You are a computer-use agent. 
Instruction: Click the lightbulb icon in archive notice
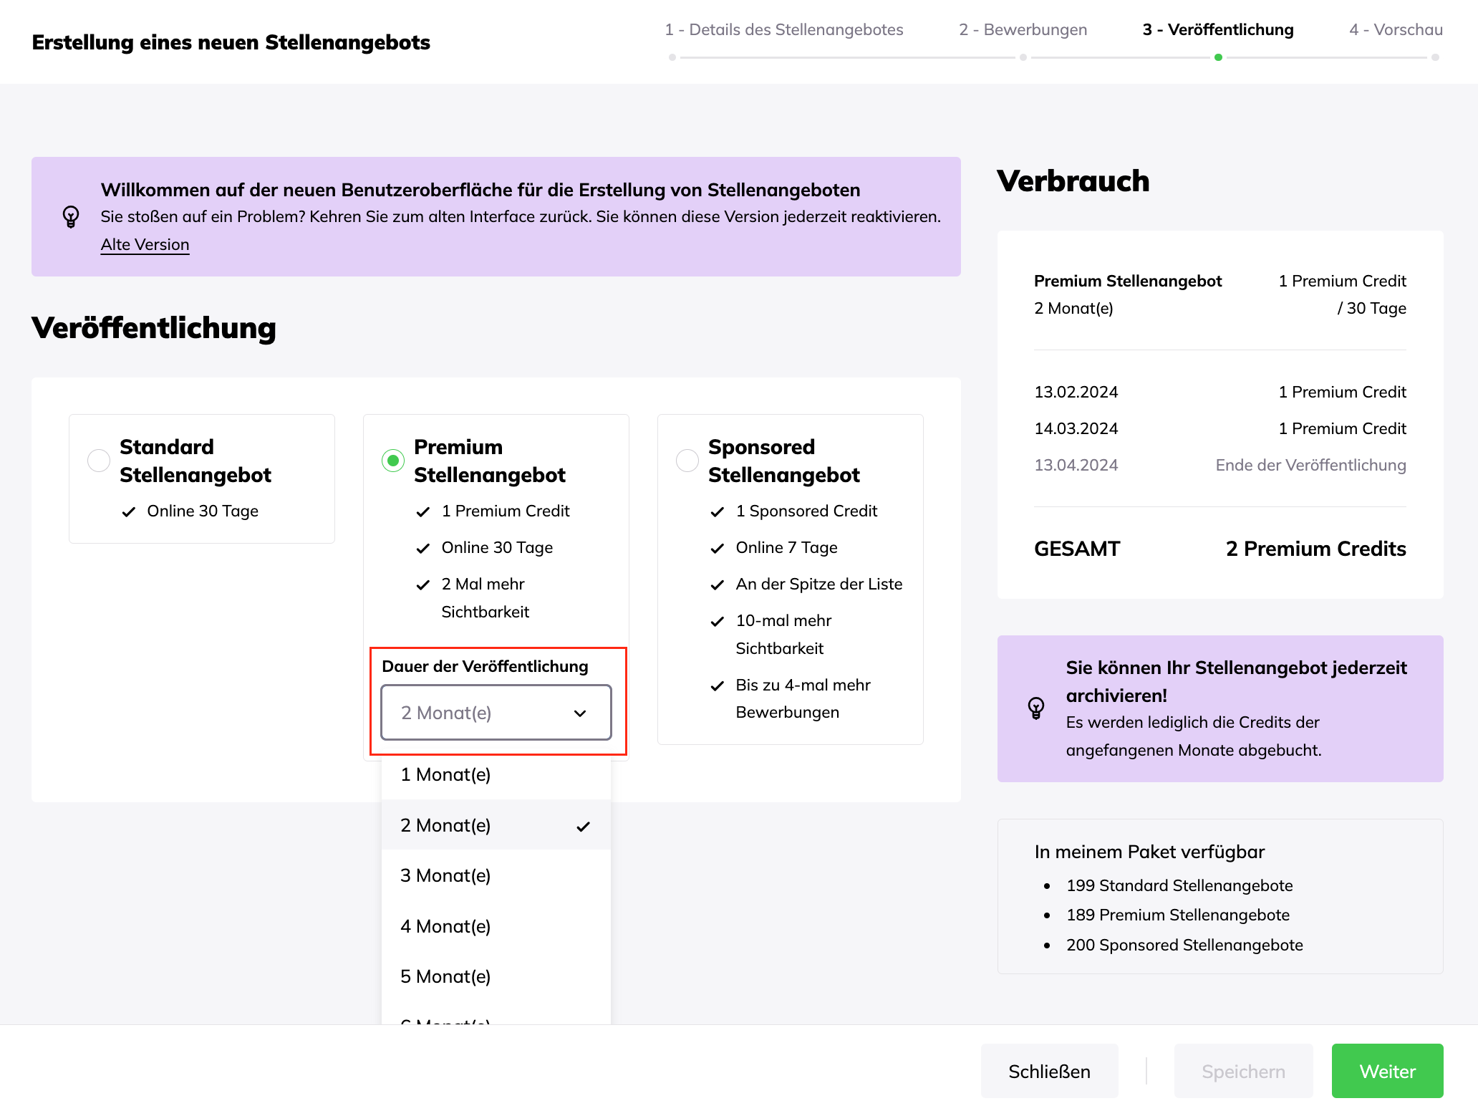coord(1035,708)
